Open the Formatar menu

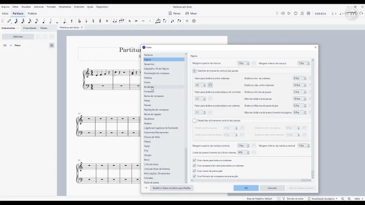pos(51,7)
